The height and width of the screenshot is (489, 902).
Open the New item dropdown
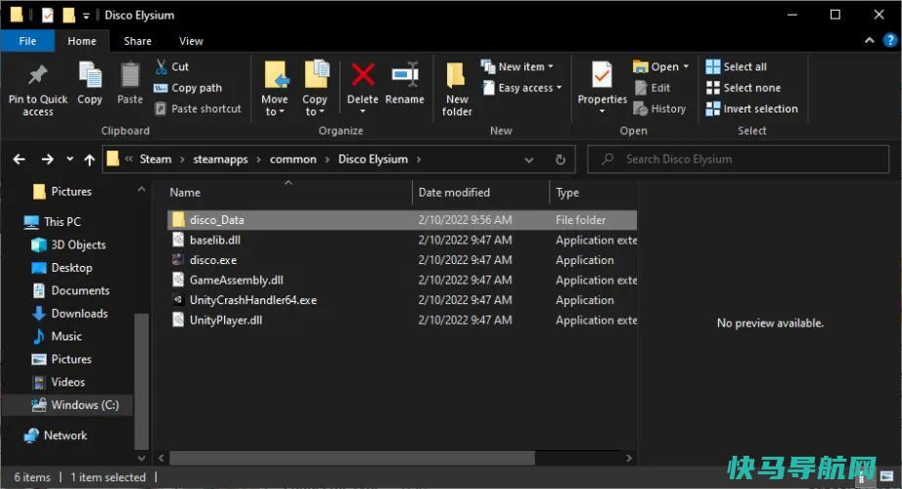pyautogui.click(x=518, y=67)
